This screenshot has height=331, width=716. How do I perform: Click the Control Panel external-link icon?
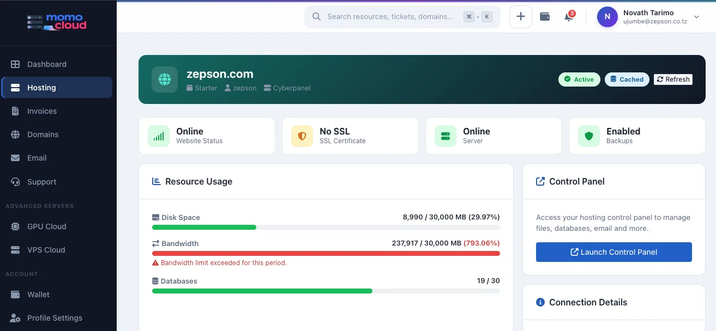pos(540,181)
